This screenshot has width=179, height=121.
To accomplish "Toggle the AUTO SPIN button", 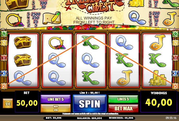I will tap(56, 108).
